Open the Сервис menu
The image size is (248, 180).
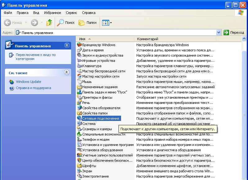[71, 13]
